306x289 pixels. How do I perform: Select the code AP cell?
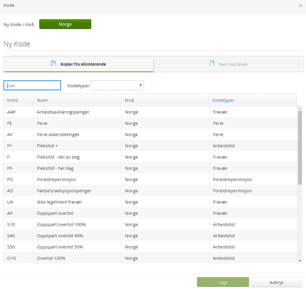[x=19, y=213]
